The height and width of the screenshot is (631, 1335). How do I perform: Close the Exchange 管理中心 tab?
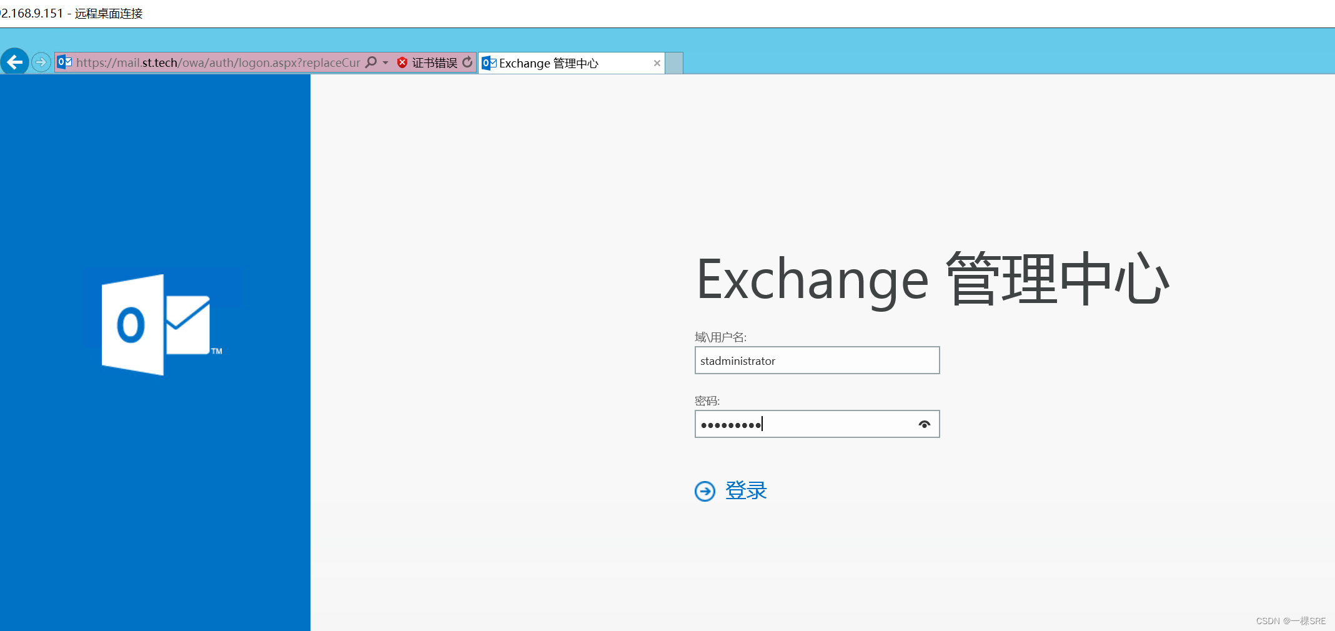(657, 63)
